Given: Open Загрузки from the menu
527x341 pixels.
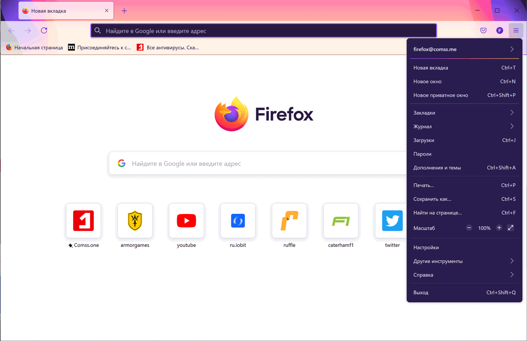Looking at the screenshot, I should click(x=464, y=140).
